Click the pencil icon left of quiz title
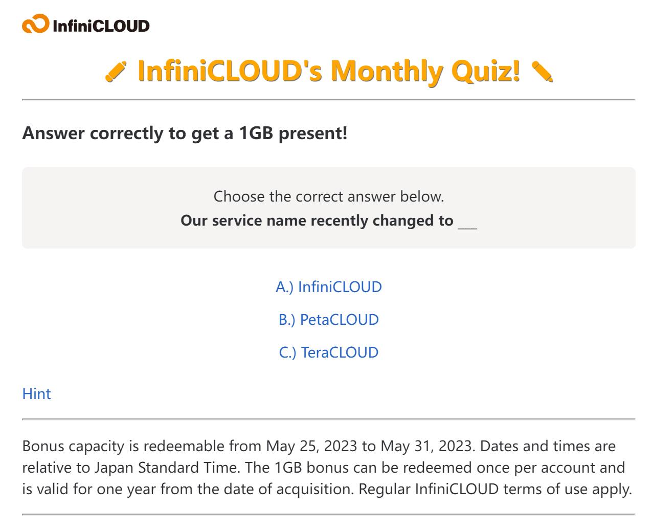 (116, 71)
